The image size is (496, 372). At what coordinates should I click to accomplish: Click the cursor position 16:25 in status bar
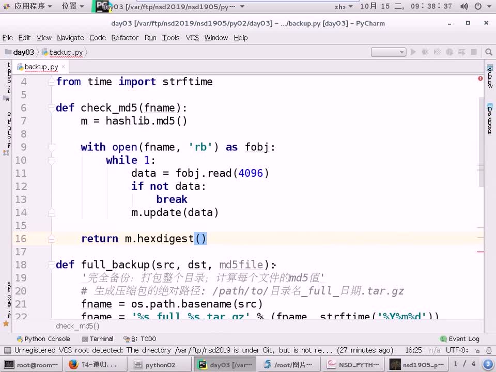point(413,350)
